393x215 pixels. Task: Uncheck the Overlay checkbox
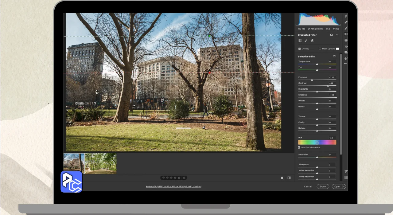tap(300, 49)
